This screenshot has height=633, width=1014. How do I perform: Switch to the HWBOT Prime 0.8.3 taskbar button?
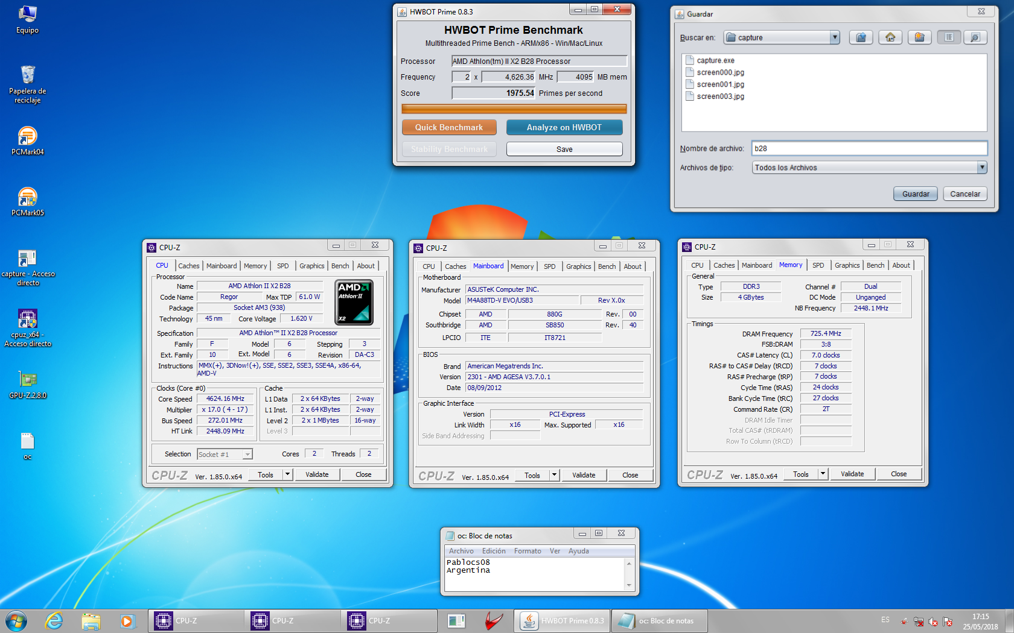click(562, 621)
